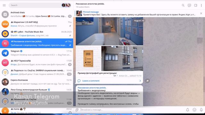
Task: Open Archived chats
Action: coord(37,14)
